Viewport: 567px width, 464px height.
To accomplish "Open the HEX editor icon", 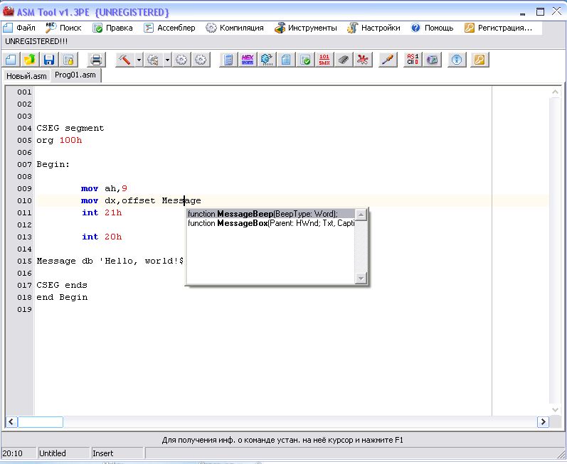I will (248, 60).
